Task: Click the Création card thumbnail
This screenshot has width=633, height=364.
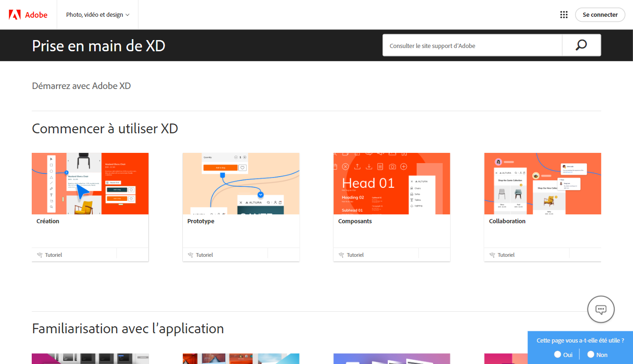Action: 90,184
